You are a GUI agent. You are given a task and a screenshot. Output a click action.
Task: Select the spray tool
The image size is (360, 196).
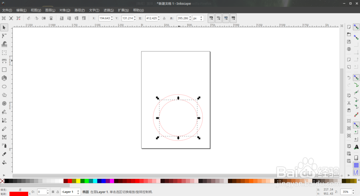pos(4,146)
